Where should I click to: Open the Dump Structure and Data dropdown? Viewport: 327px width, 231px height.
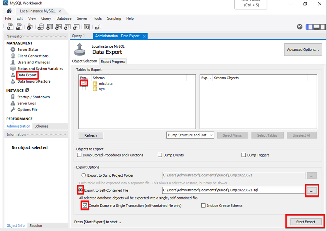[x=190, y=135]
